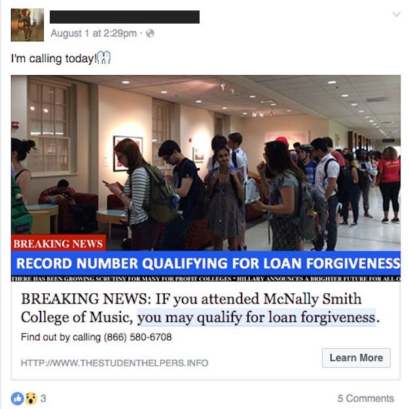The width and height of the screenshot is (409, 409).
Task: Click highlighted "you may qualify for loan forgiveness"
Action: pyautogui.click(x=257, y=317)
